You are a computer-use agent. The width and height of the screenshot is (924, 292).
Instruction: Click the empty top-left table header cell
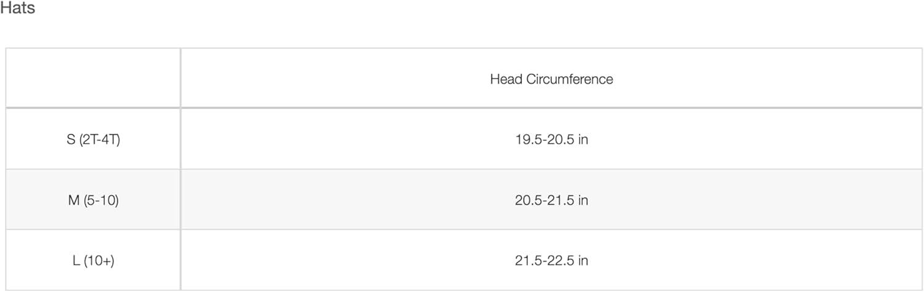[x=93, y=77]
